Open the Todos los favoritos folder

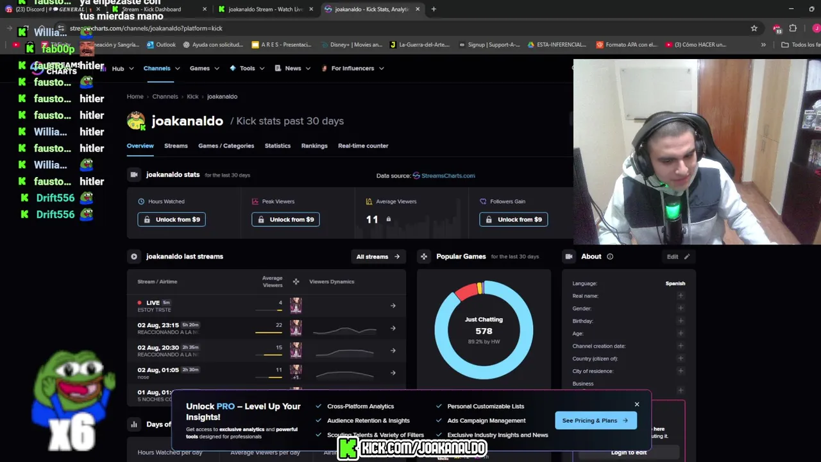pyautogui.click(x=800, y=45)
